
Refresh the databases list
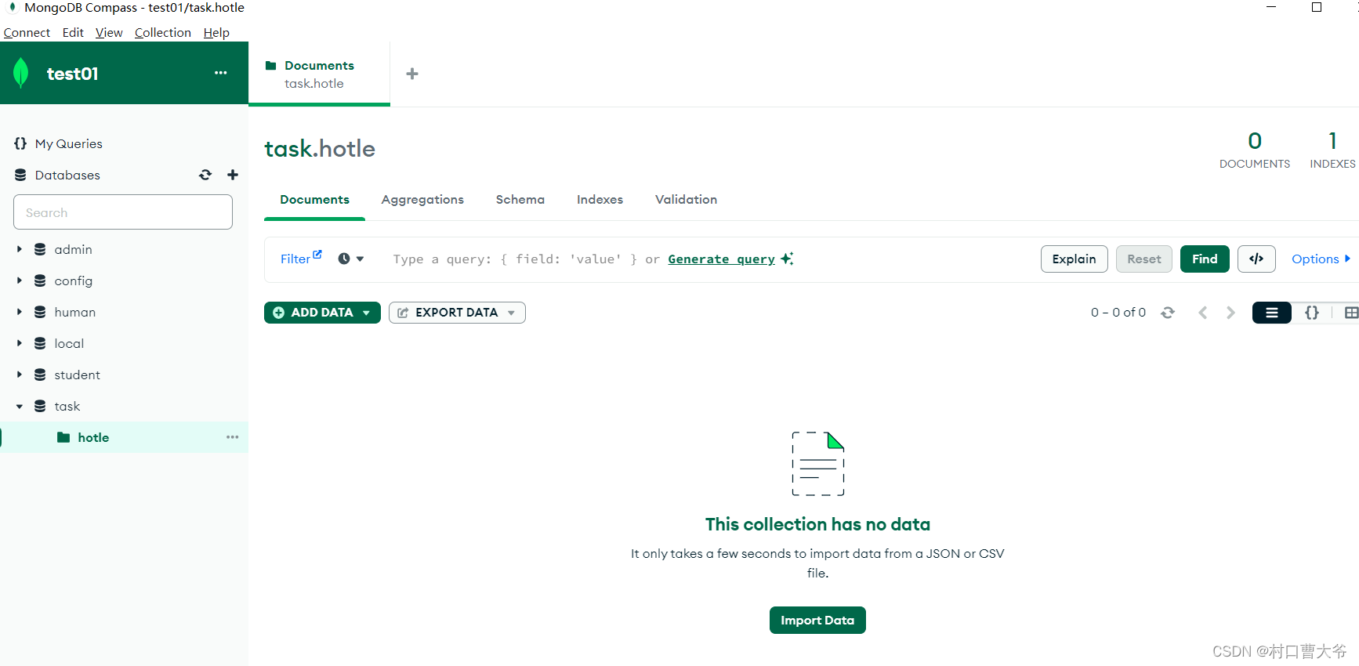coord(205,175)
